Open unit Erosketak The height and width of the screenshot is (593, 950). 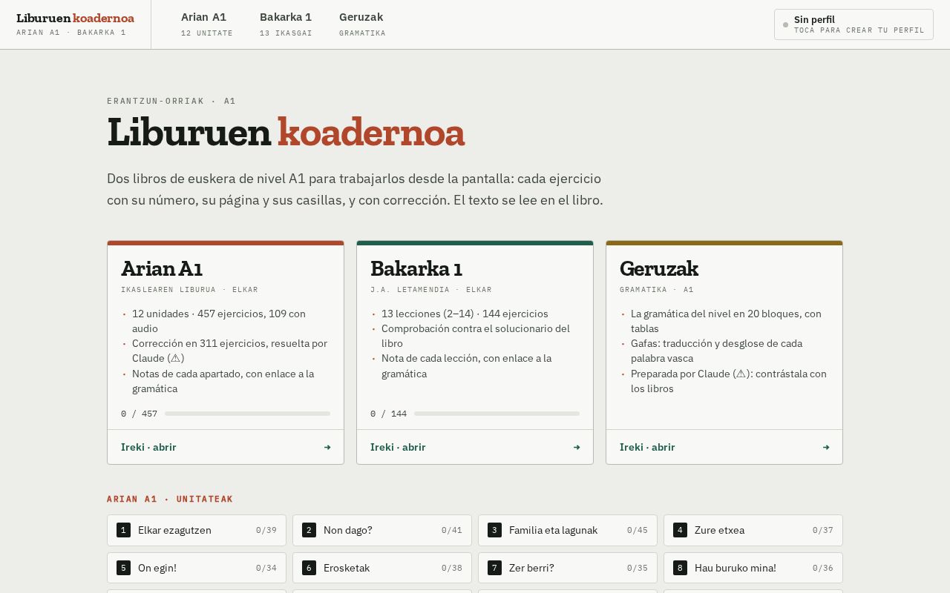pos(382,568)
